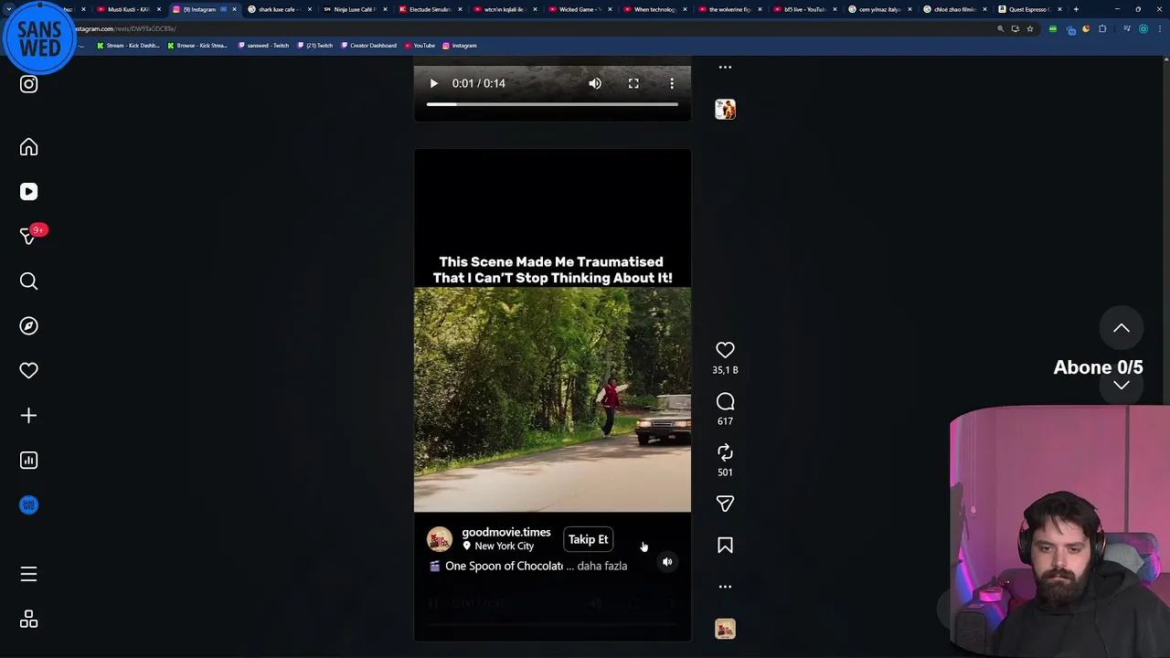
Task: Open Explore compass icon
Action: [28, 326]
